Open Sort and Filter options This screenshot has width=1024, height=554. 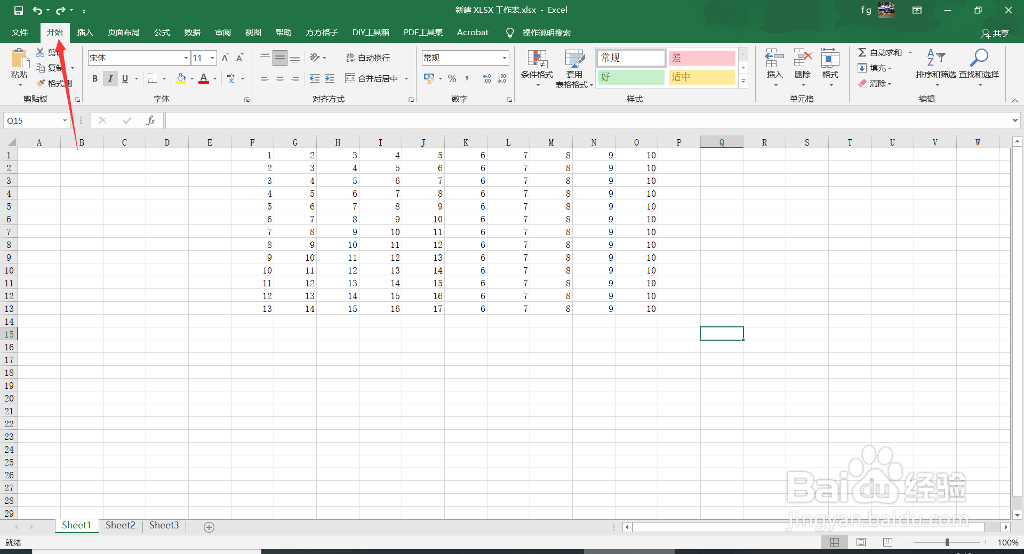(x=936, y=68)
